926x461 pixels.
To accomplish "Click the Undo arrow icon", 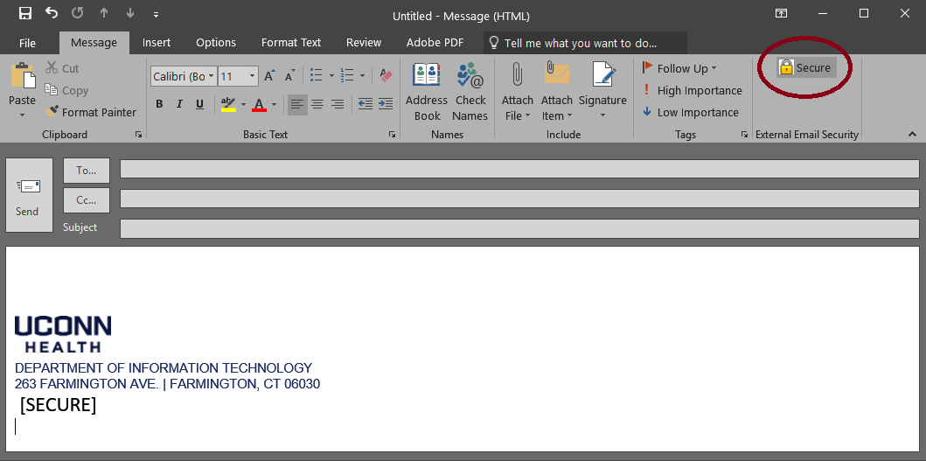I will [x=52, y=14].
